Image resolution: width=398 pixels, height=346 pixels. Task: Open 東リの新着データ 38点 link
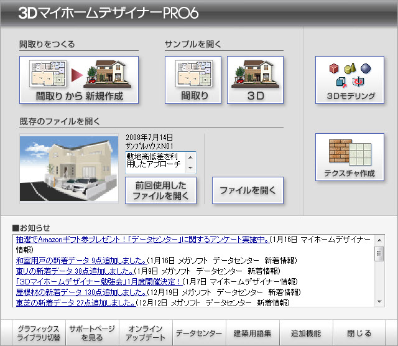75,271
